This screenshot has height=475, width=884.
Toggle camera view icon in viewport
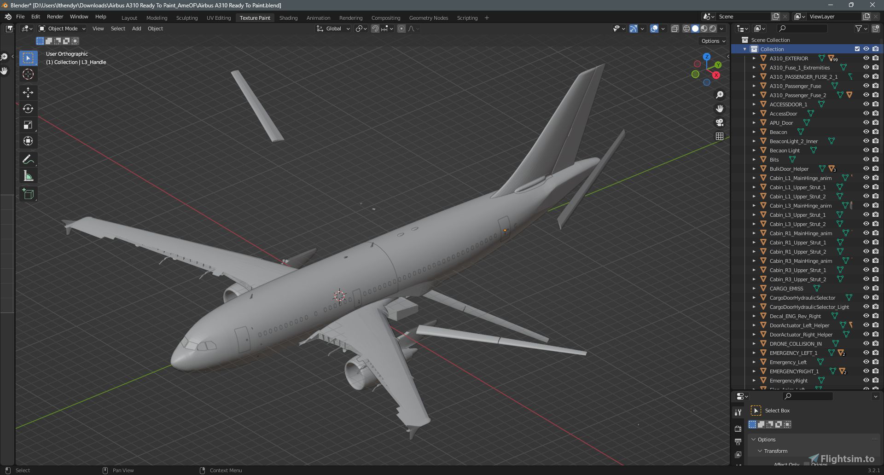pos(720,122)
